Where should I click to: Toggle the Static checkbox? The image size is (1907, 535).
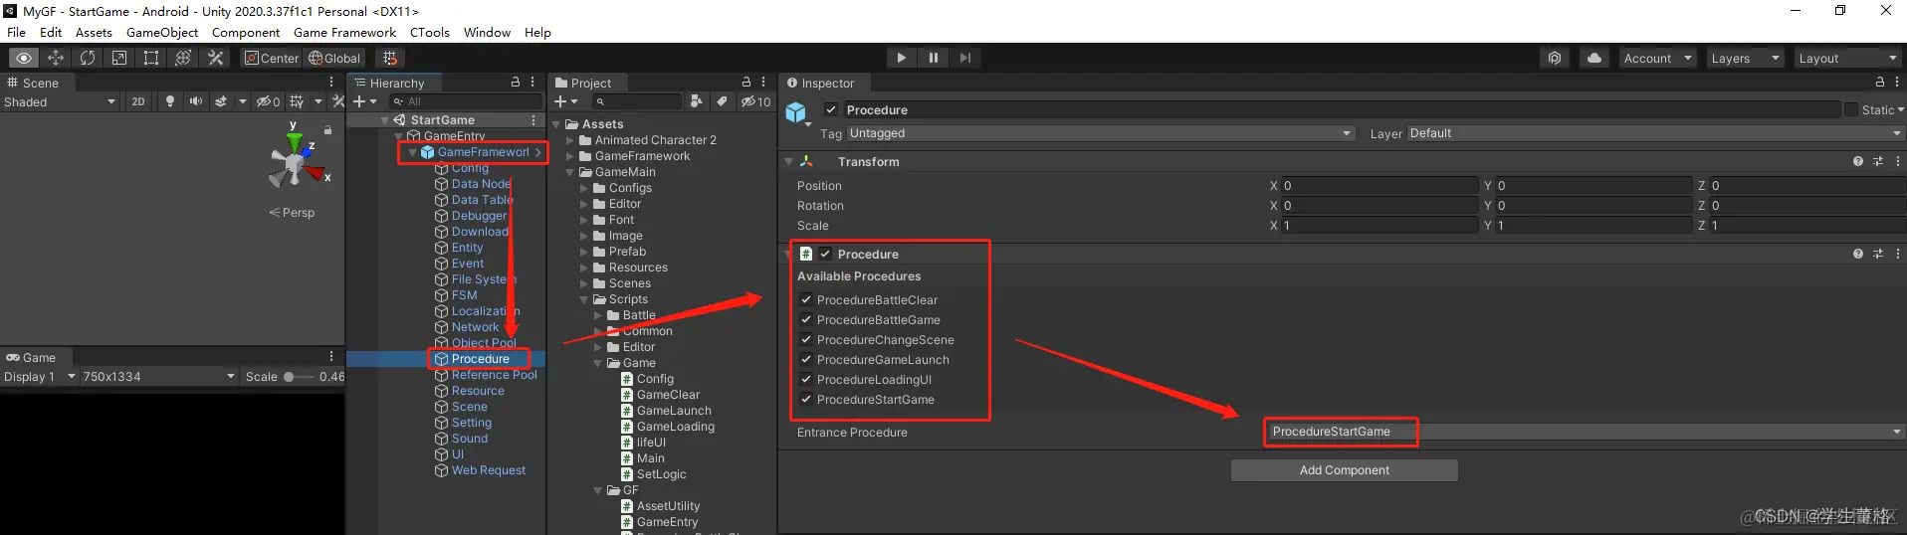(x=1851, y=109)
